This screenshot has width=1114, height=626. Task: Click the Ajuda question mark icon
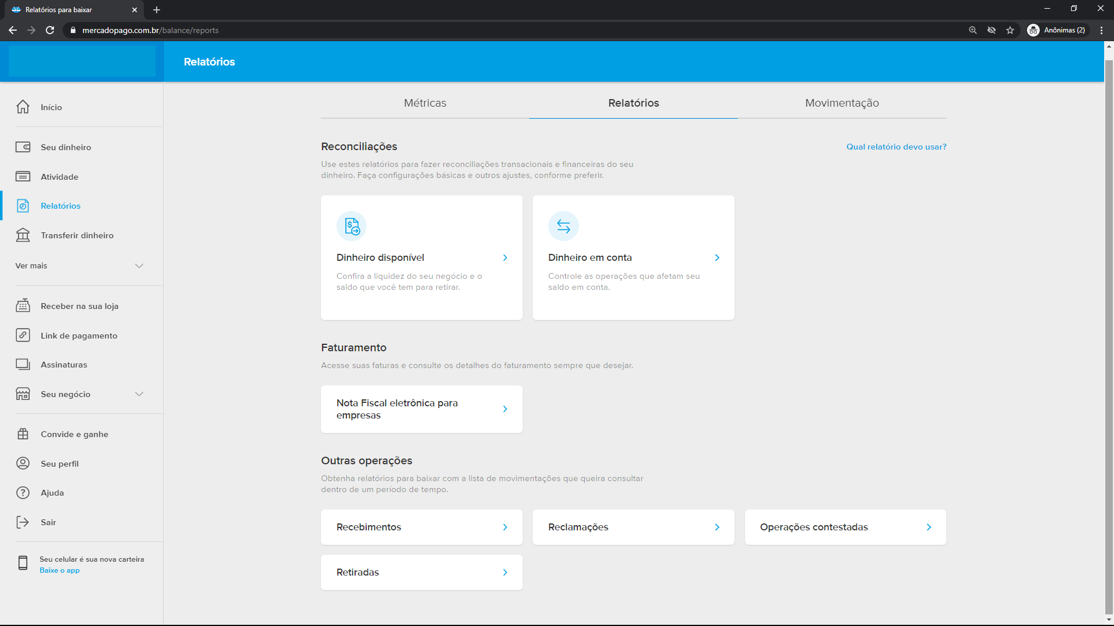click(x=23, y=493)
